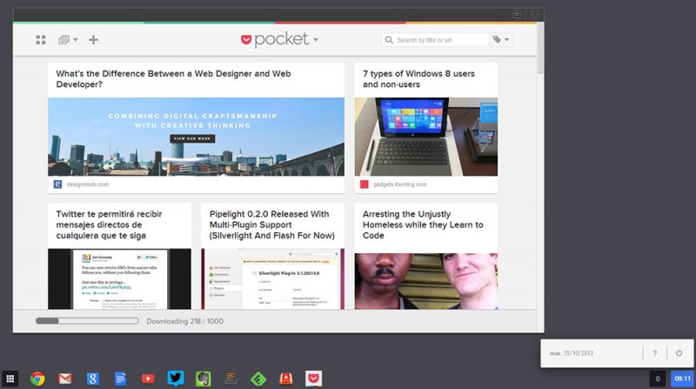696x389 pixels.
Task: Click the power shutdown icon
Action: 679,353
